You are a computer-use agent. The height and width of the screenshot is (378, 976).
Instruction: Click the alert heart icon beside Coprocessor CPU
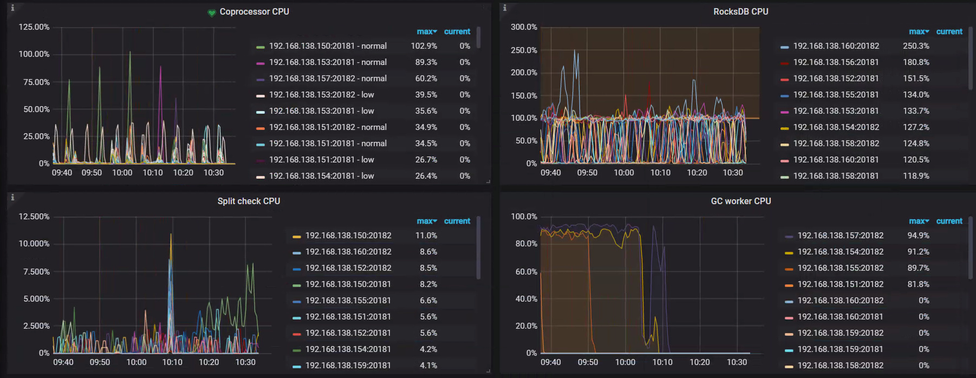pyautogui.click(x=212, y=12)
